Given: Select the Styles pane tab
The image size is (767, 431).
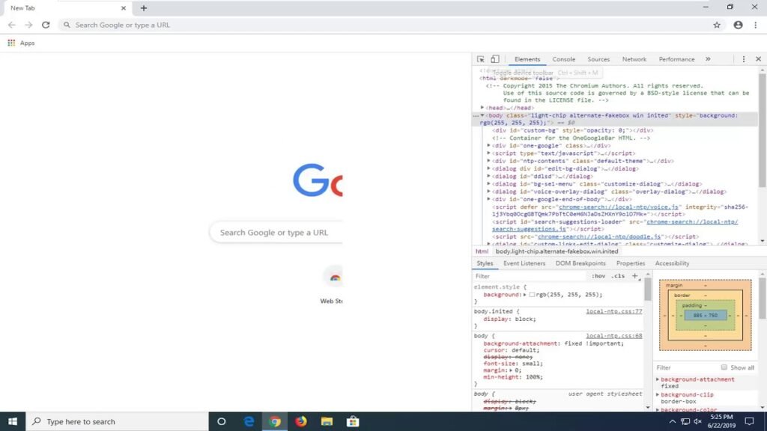Looking at the screenshot, I should [x=485, y=263].
